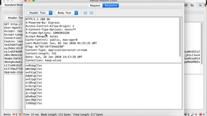The width and height of the screenshot is (207, 116).
Task: Click body line 'k#*AfgC7sn'
Action: click(34, 90)
